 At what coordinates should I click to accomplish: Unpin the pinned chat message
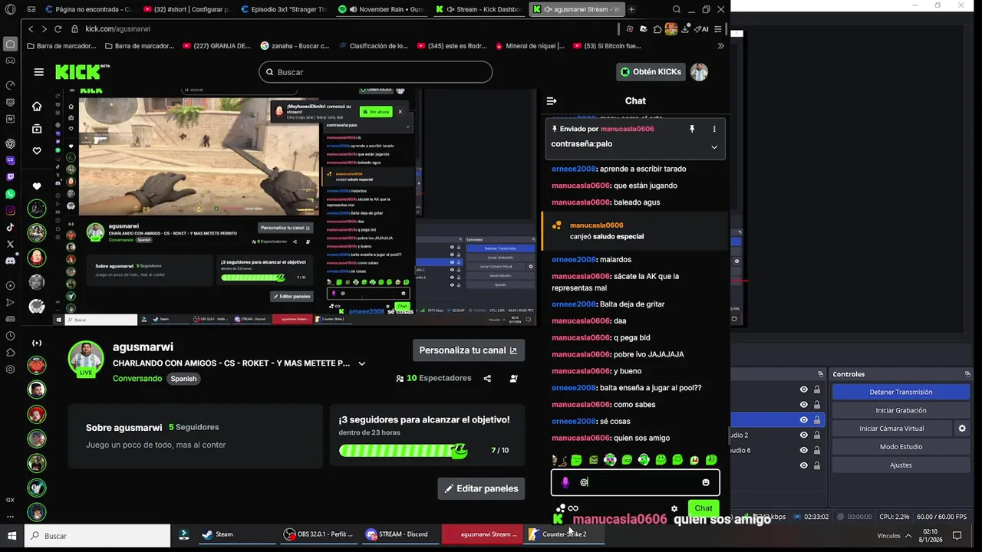point(691,129)
